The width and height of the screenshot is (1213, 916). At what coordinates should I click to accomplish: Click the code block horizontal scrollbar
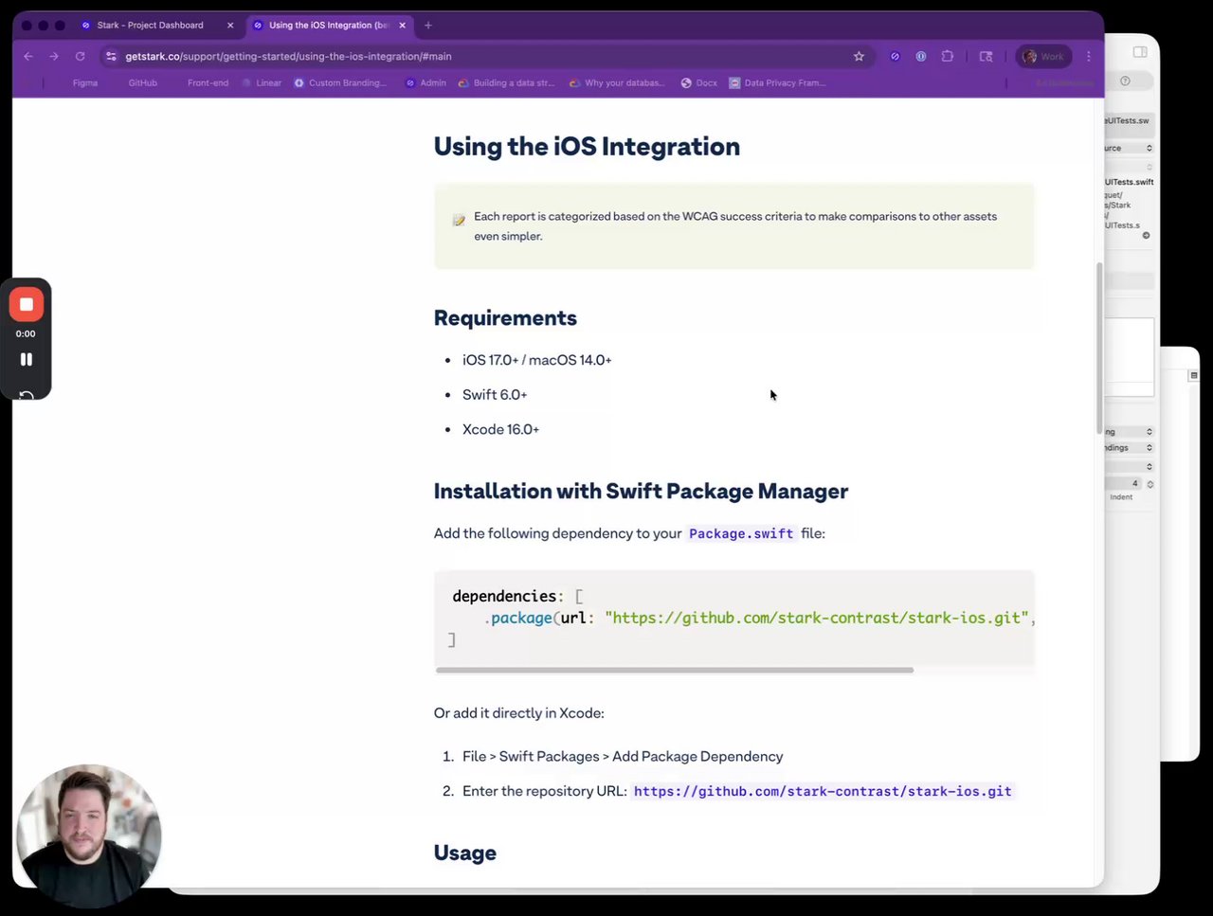pyautogui.click(x=675, y=670)
